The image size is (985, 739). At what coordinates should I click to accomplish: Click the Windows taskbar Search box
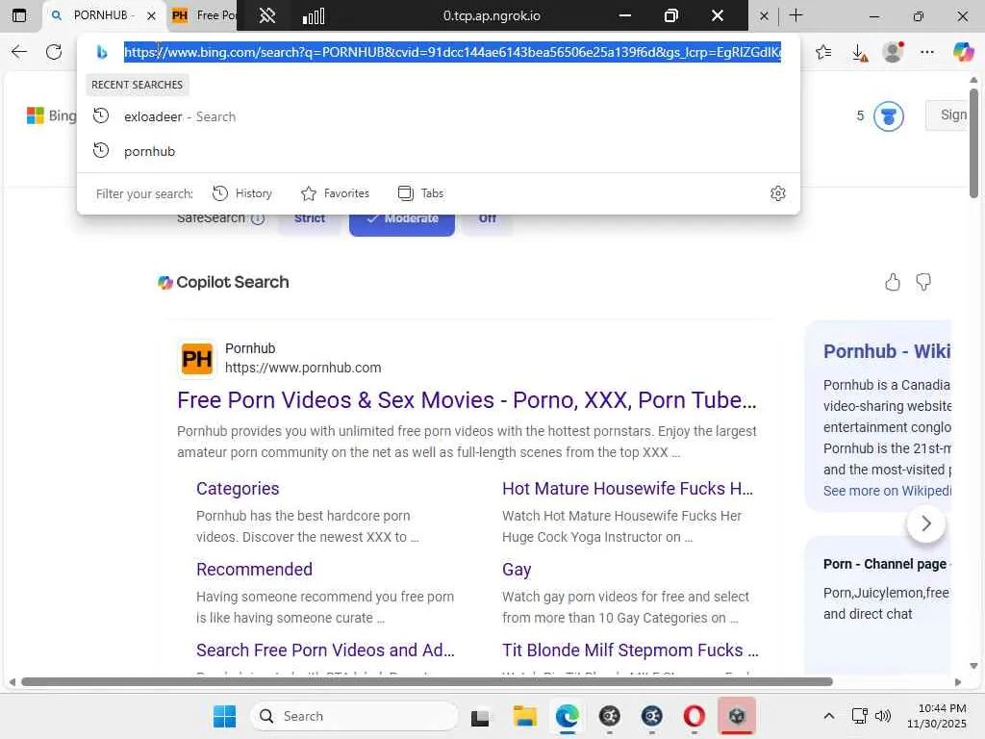pyautogui.click(x=354, y=716)
